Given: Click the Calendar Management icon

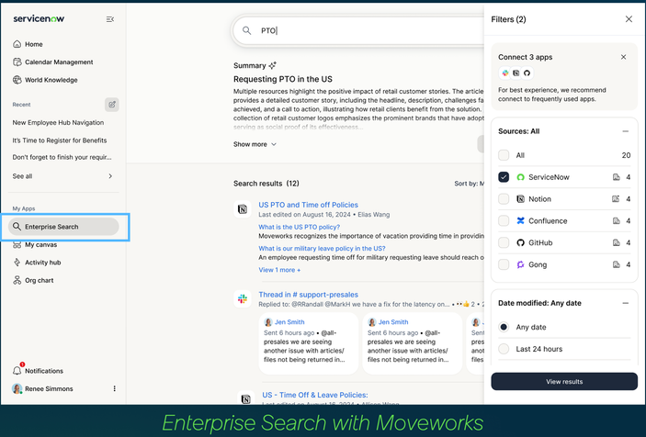Looking at the screenshot, I should point(17,62).
